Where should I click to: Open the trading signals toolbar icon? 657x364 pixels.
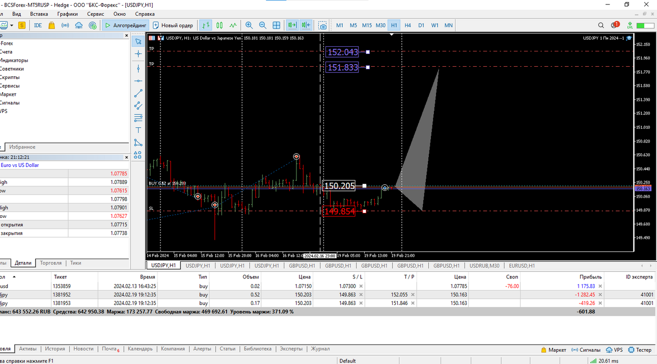65,25
